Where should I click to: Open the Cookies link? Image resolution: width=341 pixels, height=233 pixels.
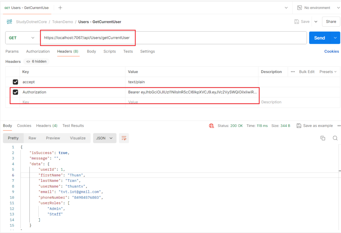coord(331,52)
